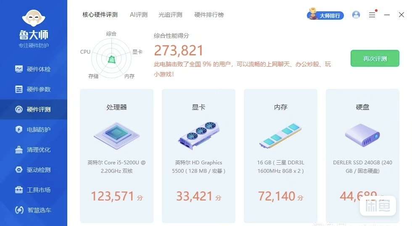
Task: Click the 清理优化 broom icon
Action: click(19, 149)
